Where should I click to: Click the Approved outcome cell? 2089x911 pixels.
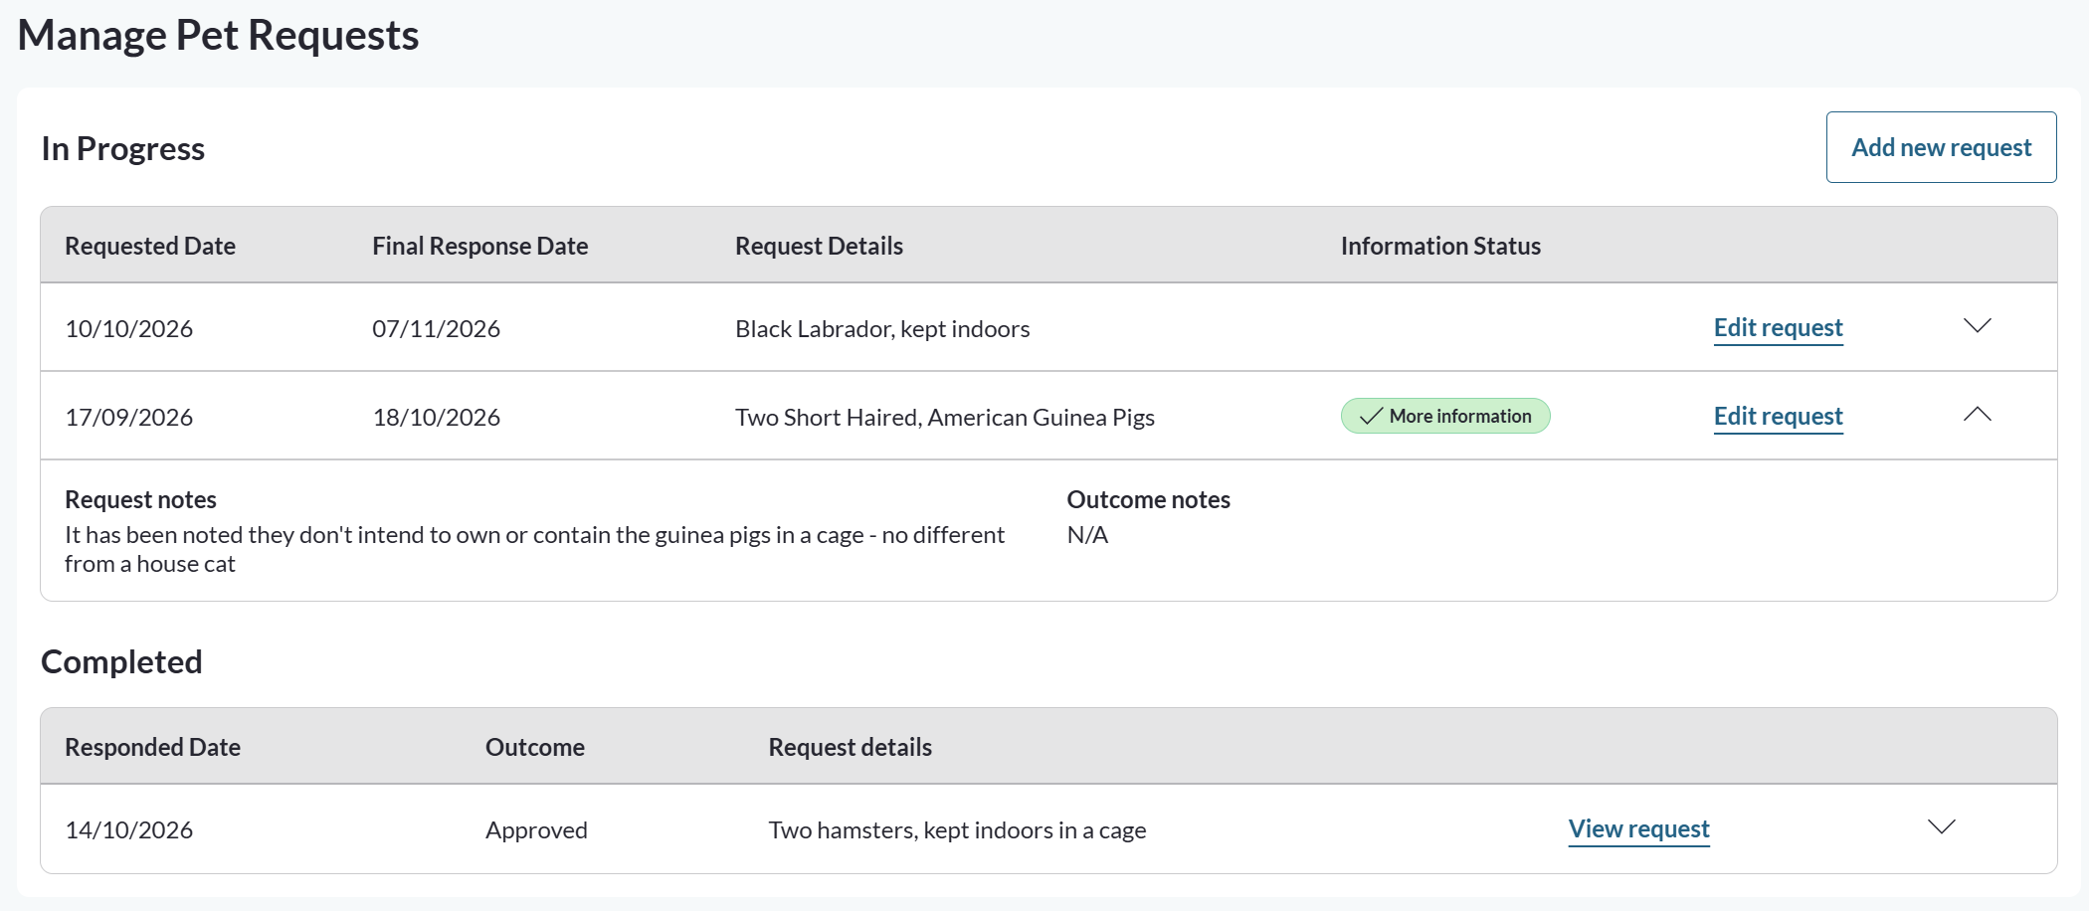tap(536, 830)
